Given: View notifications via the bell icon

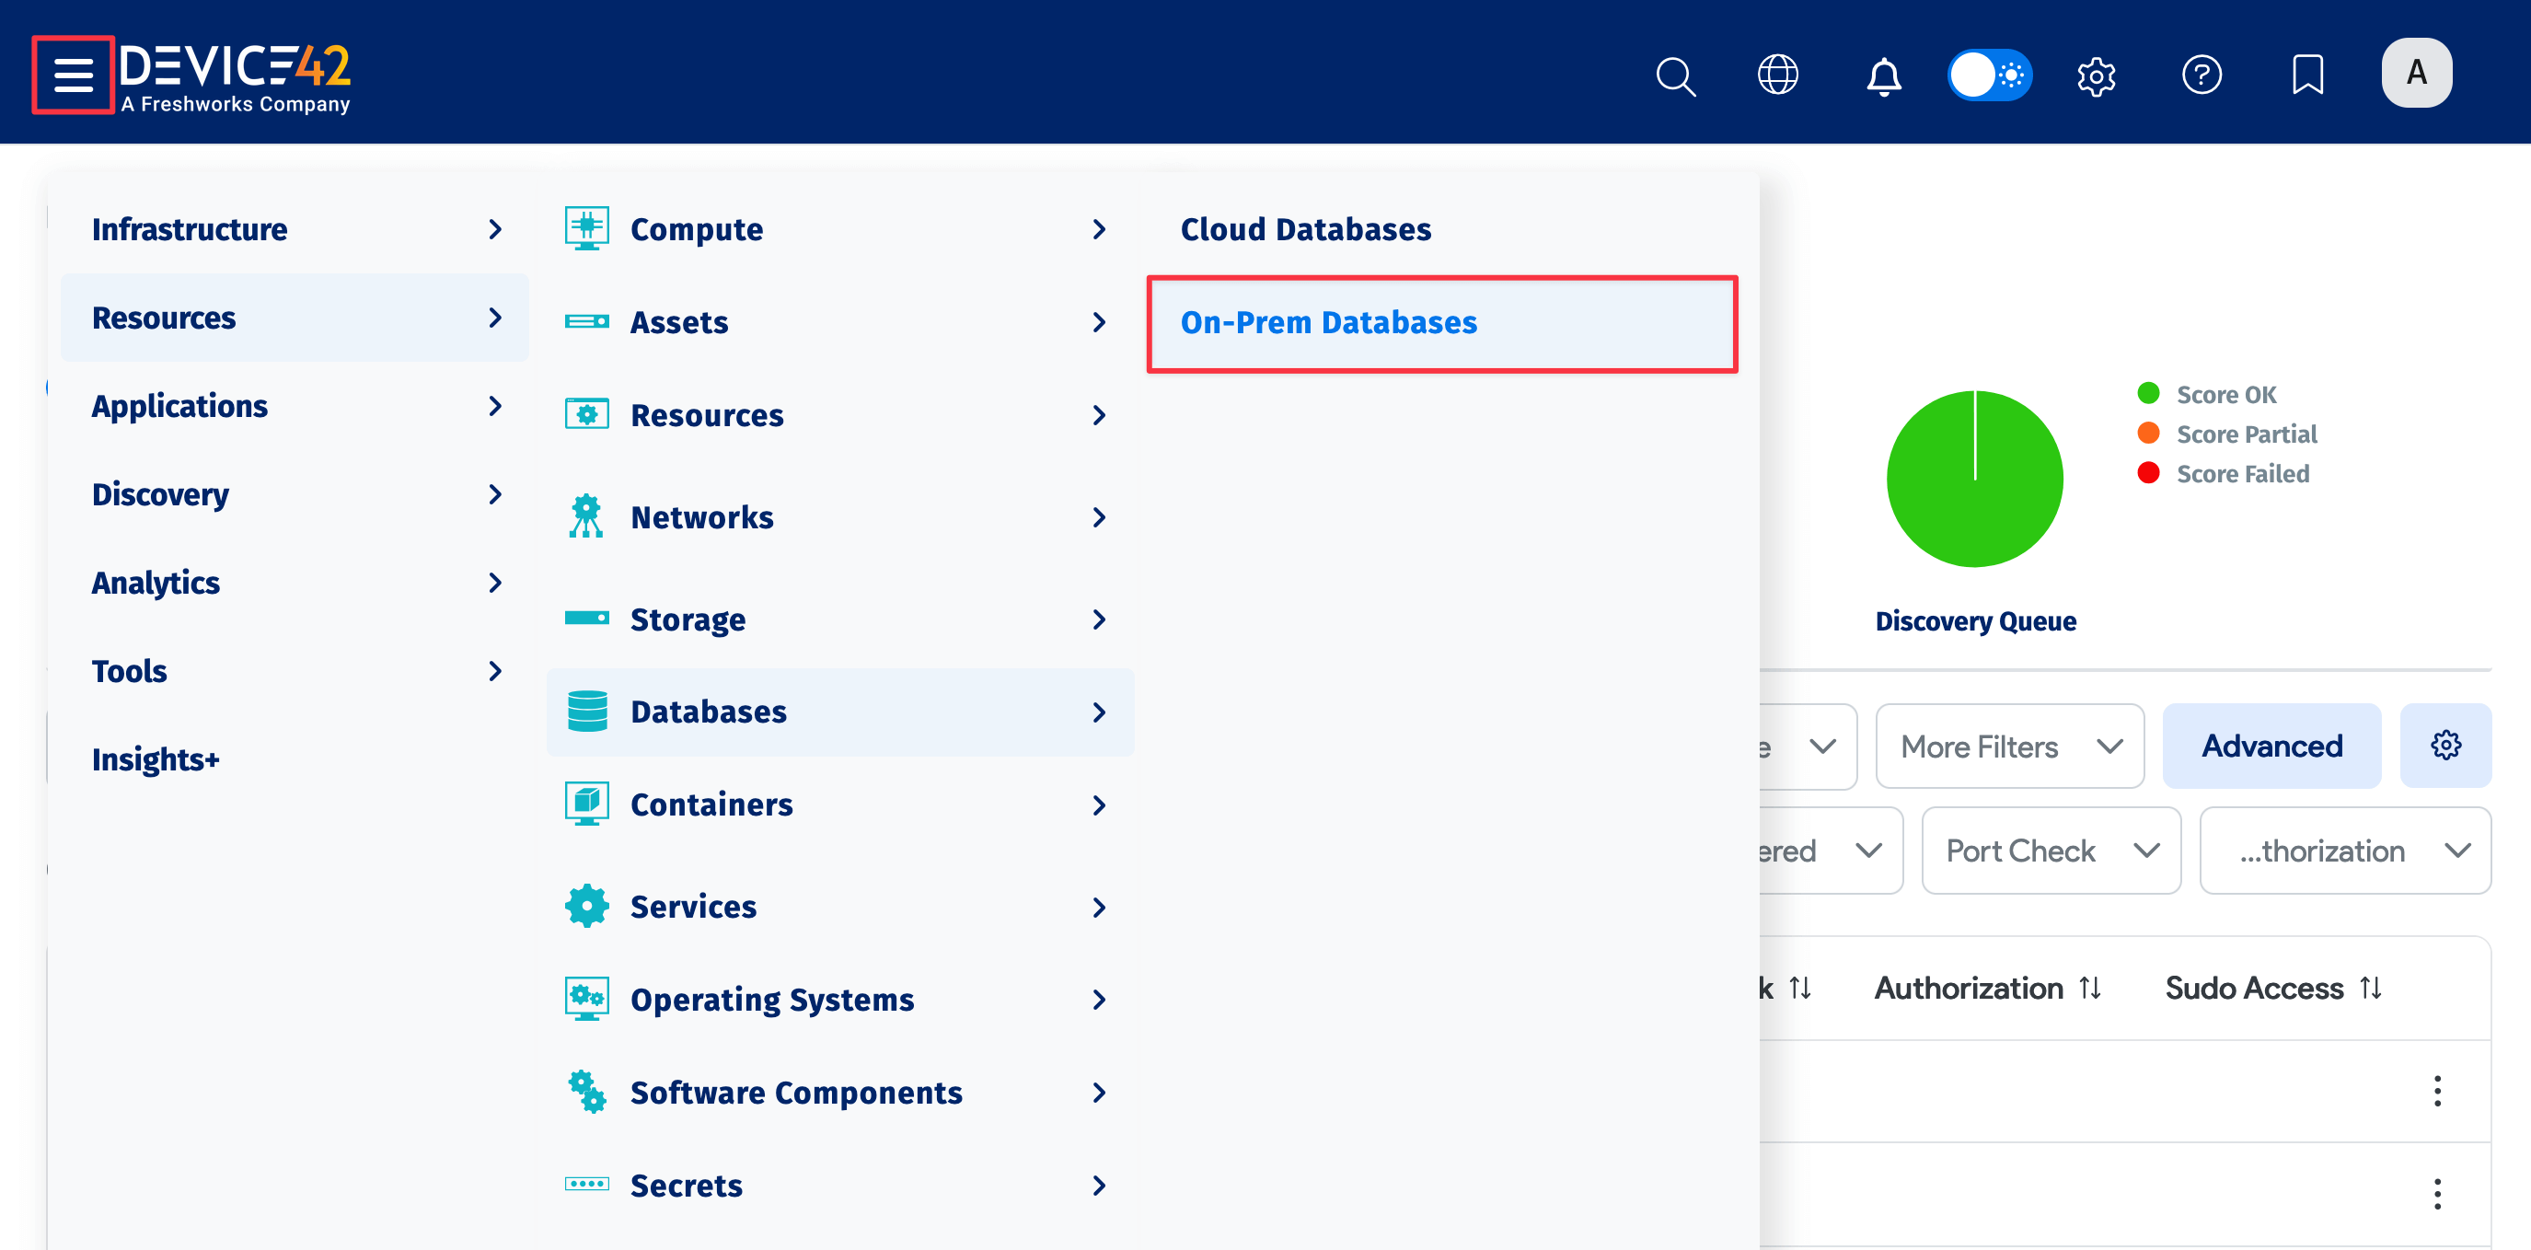Looking at the screenshot, I should 1882,75.
